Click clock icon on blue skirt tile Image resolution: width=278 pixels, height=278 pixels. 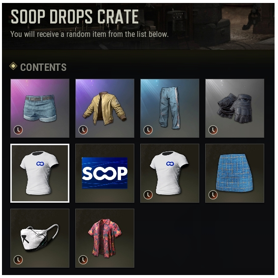point(213,195)
